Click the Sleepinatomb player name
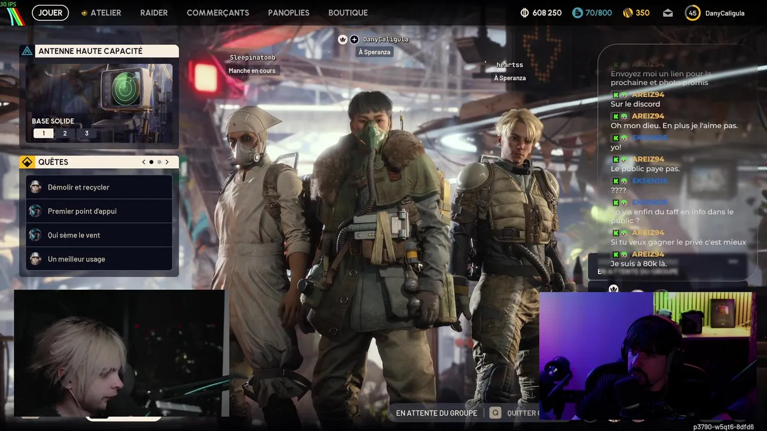Screen dimensions: 767x431 pyautogui.click(x=252, y=57)
